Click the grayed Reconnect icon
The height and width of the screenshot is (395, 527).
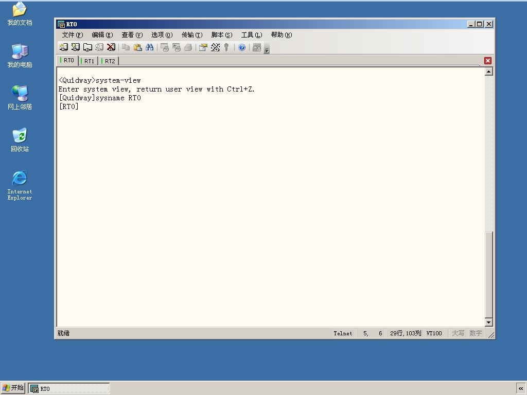tap(99, 47)
